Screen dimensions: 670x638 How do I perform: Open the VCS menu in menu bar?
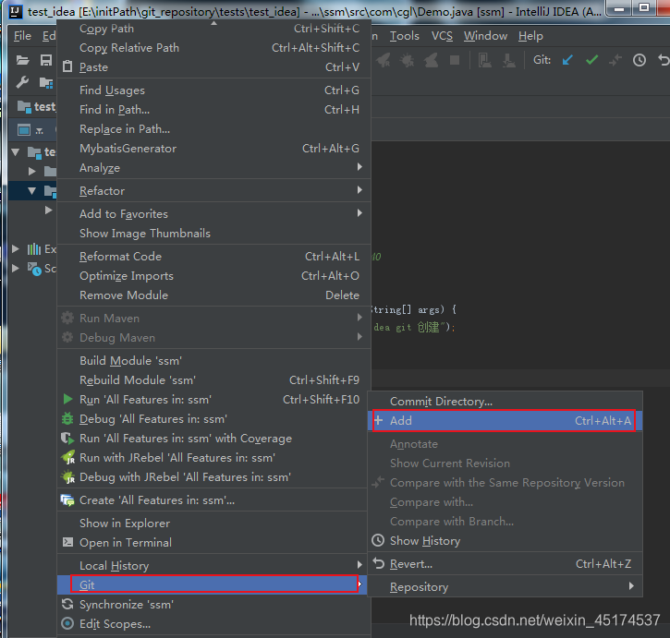point(442,36)
